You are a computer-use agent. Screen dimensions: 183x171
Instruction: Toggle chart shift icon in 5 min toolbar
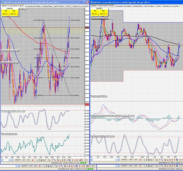[x=37, y=160]
